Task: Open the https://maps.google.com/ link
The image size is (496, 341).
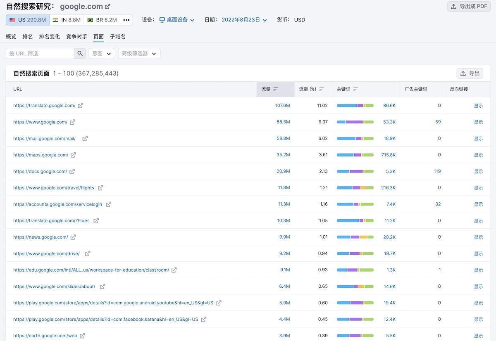Action: pyautogui.click(x=41, y=155)
